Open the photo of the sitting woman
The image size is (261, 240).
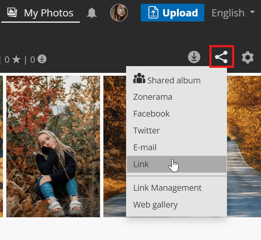point(53,147)
